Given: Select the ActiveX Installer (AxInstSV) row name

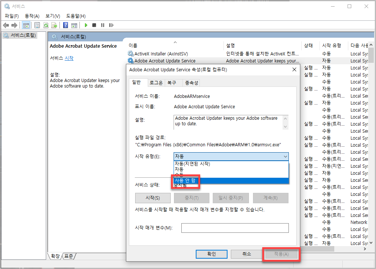Looking at the screenshot, I should tap(161, 54).
